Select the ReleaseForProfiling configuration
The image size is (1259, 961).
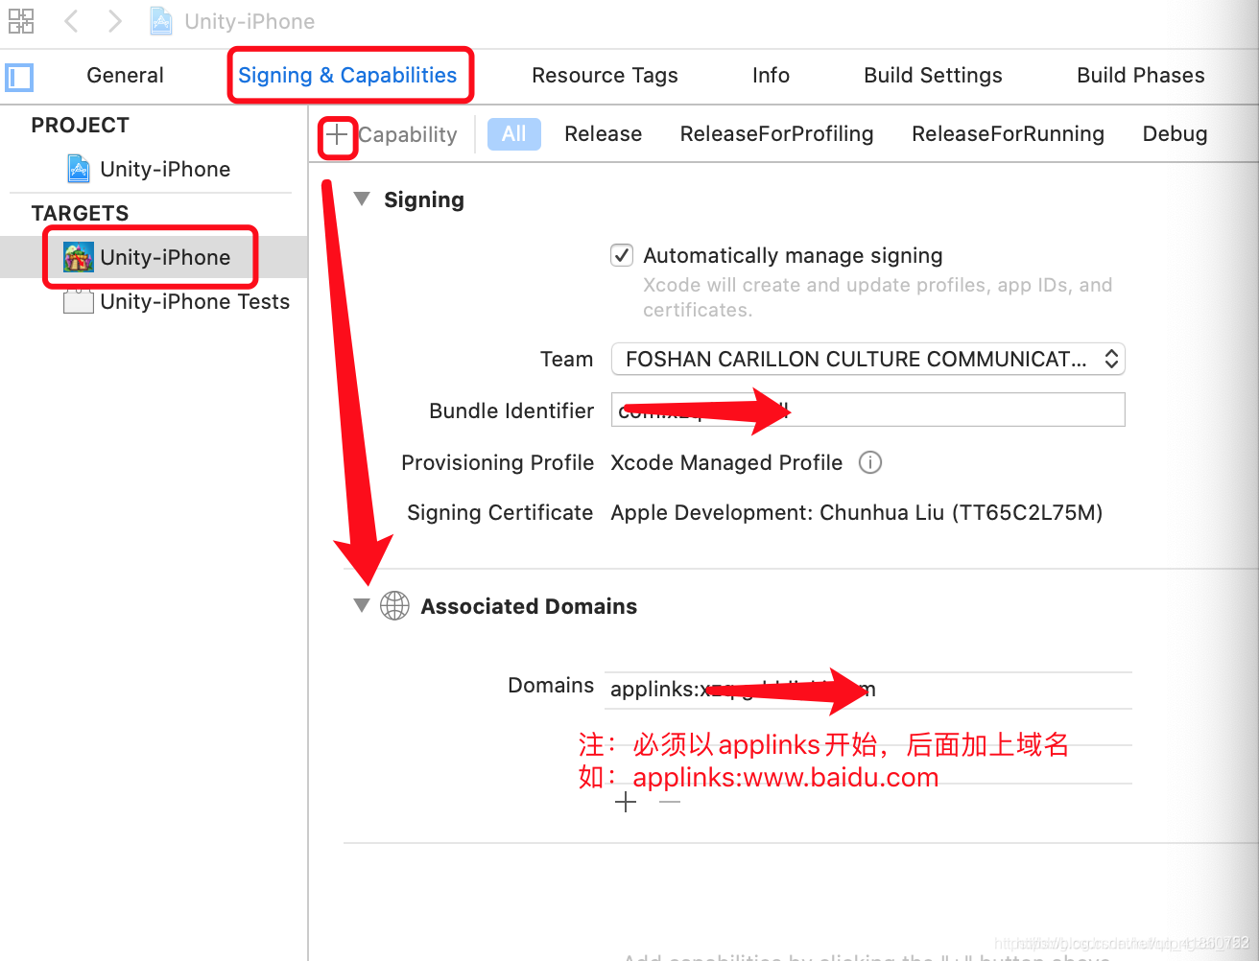(x=776, y=134)
